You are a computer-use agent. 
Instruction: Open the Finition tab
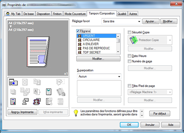pyautogui.click(x=57, y=14)
